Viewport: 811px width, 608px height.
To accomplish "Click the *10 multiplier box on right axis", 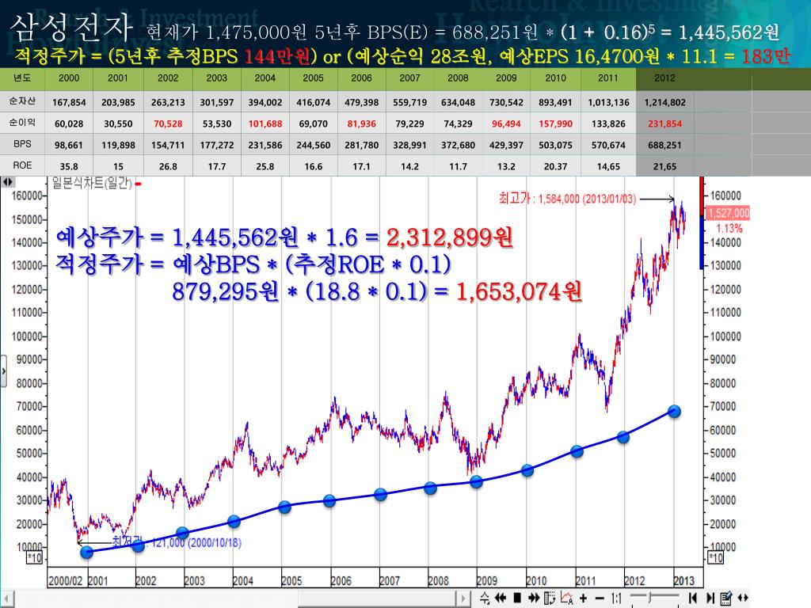I will 715,558.
